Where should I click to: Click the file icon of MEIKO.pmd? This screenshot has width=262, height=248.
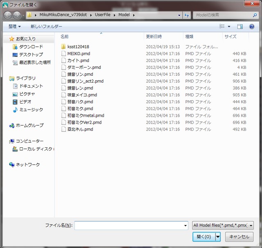click(63, 54)
